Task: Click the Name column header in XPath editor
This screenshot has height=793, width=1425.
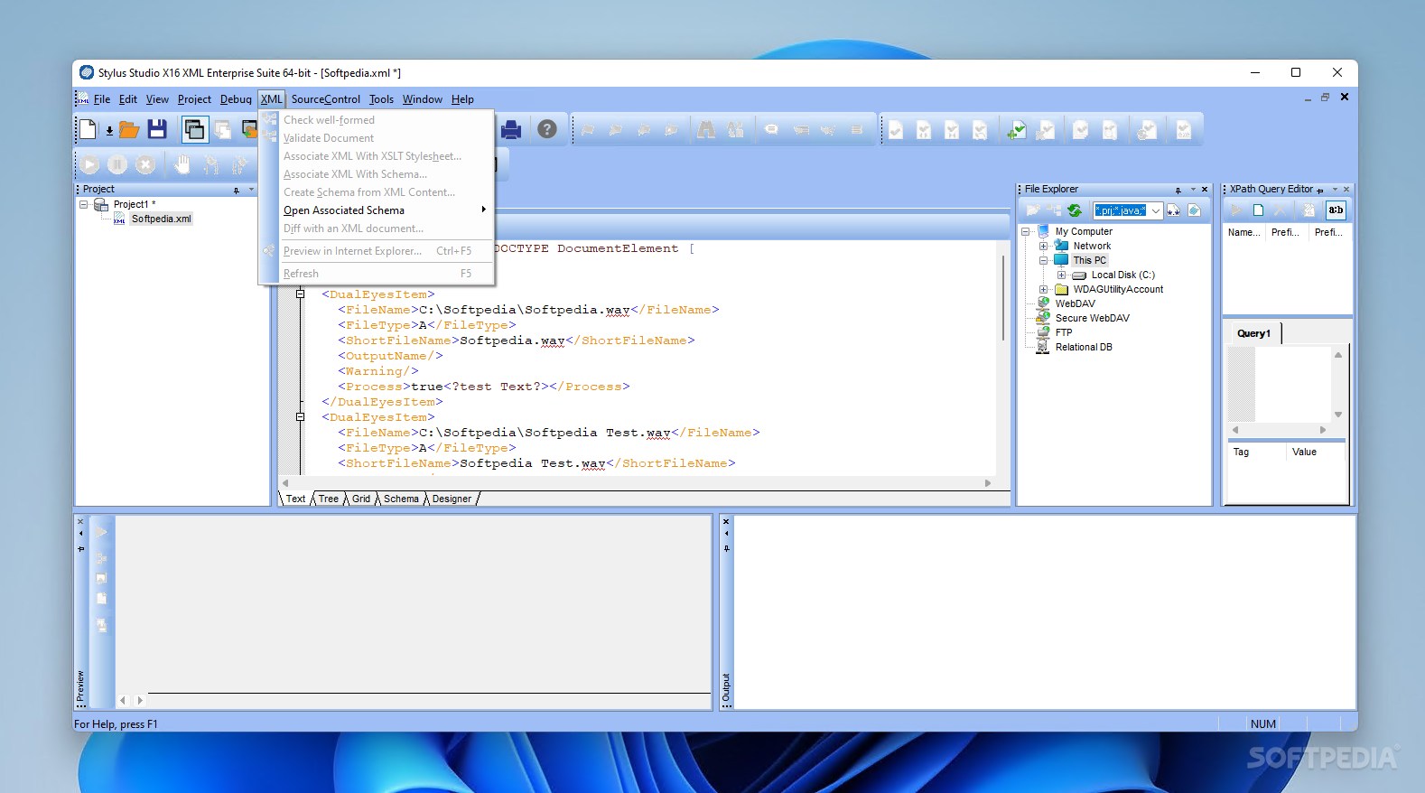Action: click(x=1244, y=232)
